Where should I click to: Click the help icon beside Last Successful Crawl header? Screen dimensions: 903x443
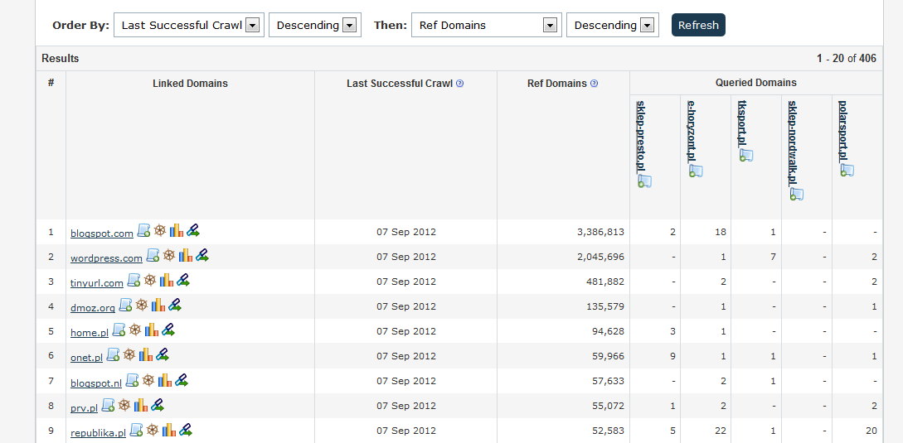tap(460, 84)
